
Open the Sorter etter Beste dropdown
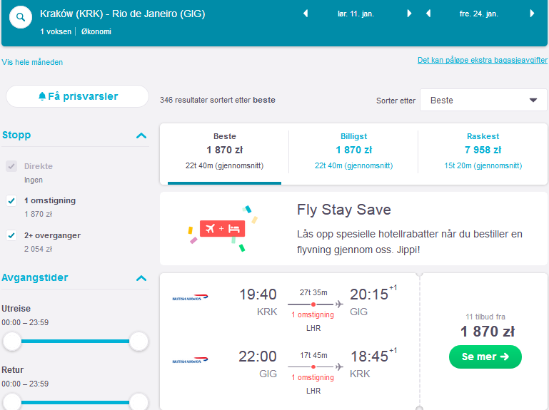click(483, 100)
